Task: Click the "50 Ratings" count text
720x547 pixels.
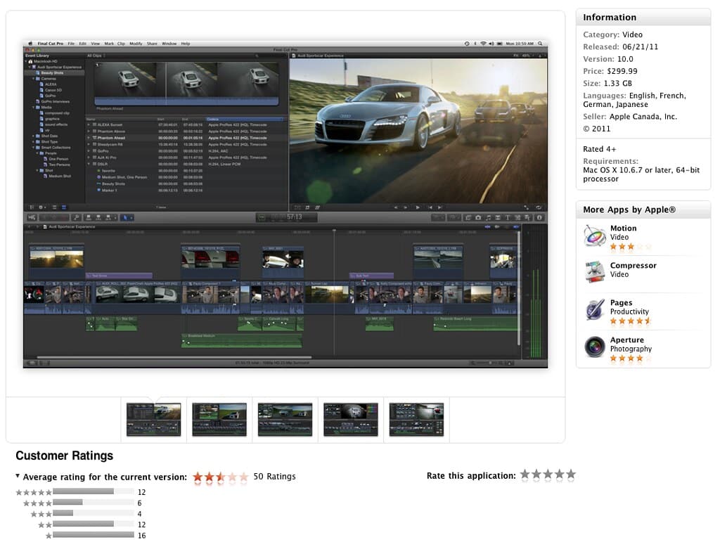Action: pos(275,476)
